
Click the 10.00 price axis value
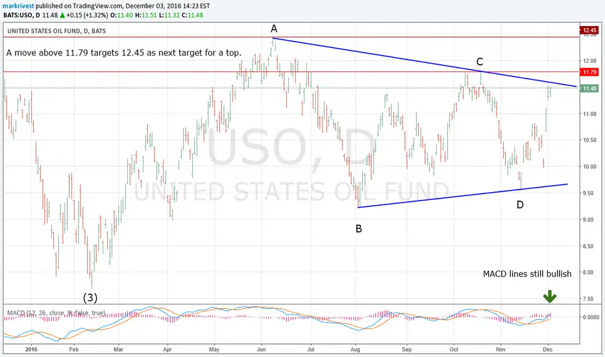[x=590, y=167]
